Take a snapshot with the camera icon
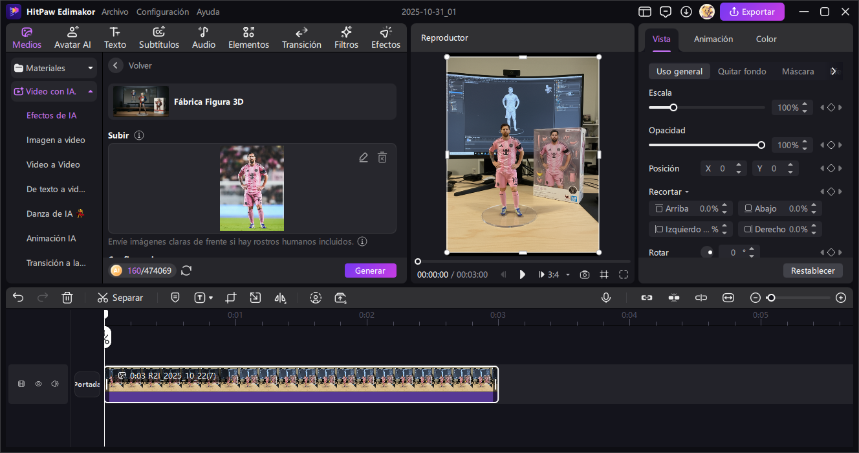Image resolution: width=859 pixels, height=453 pixels. click(585, 274)
